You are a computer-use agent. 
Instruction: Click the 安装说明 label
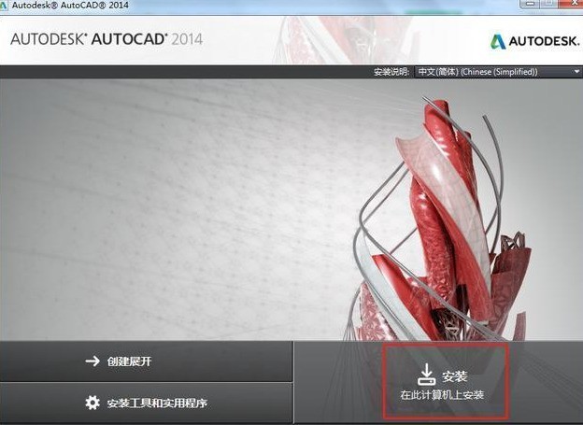coord(391,72)
